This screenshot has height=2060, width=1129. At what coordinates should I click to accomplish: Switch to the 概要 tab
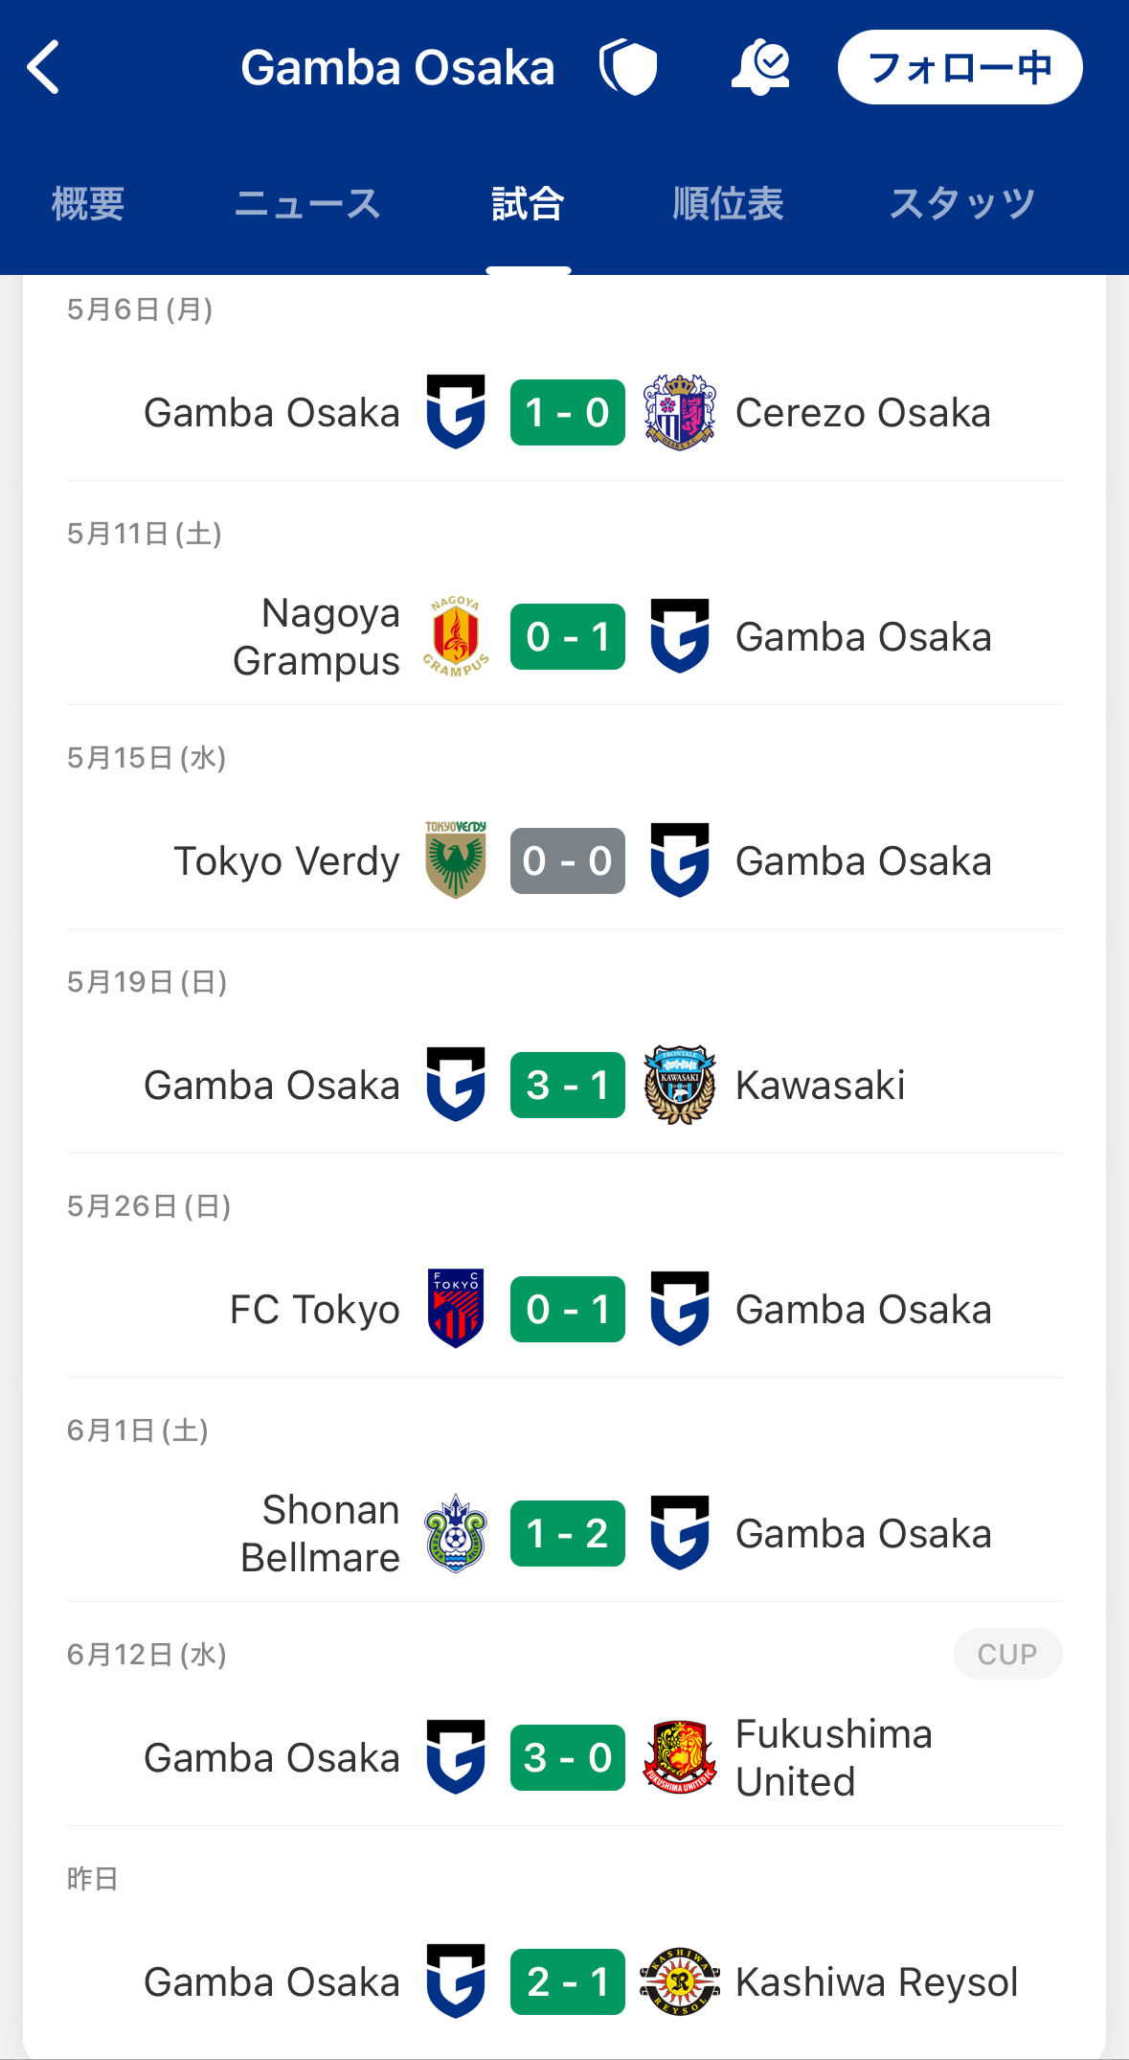(x=88, y=204)
